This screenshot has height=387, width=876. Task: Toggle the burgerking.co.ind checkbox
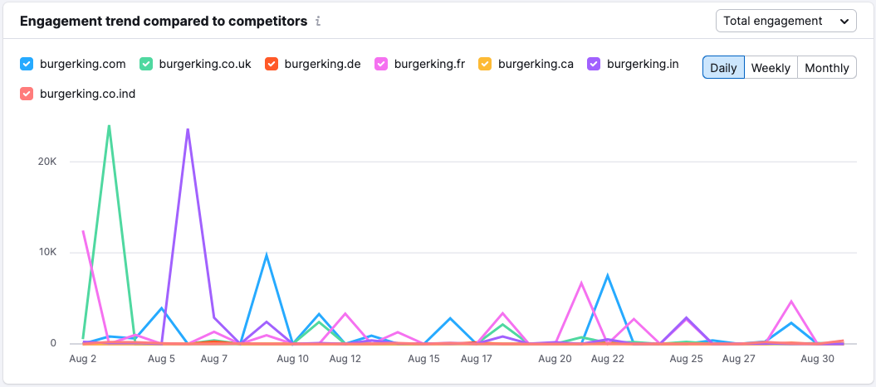point(27,94)
